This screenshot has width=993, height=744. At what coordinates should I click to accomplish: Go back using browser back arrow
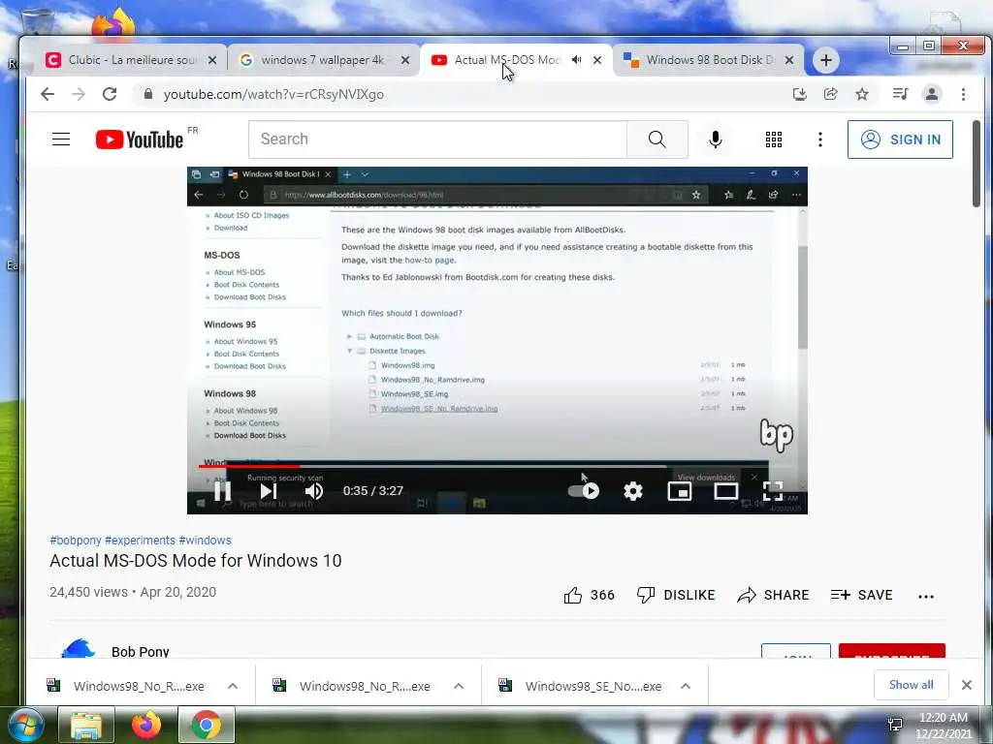click(x=48, y=94)
